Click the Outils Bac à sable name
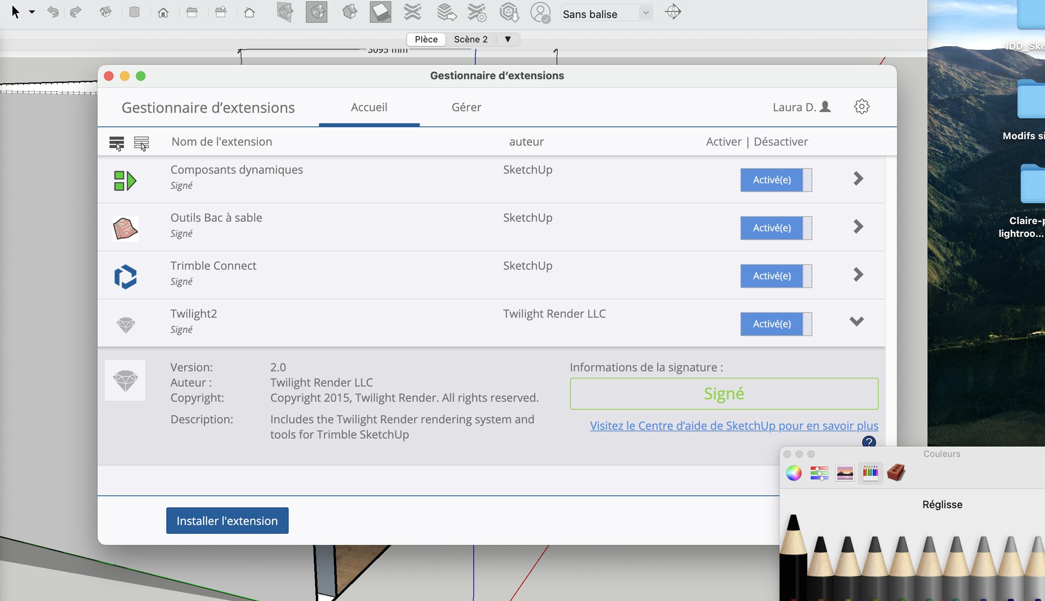This screenshot has height=601, width=1045. 216,218
